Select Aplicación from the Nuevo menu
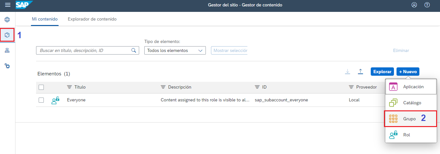 click(x=411, y=87)
